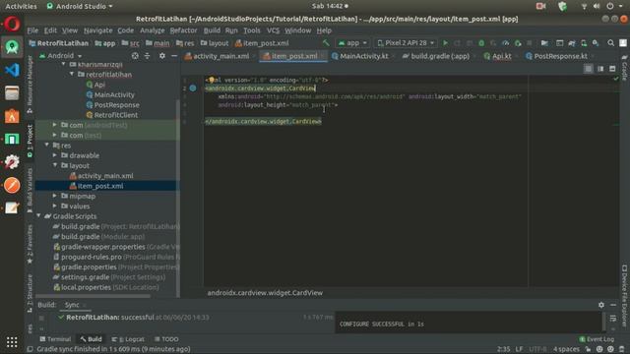
Task: Sync project with Gradle files elephant icon
Action: (x=572, y=43)
